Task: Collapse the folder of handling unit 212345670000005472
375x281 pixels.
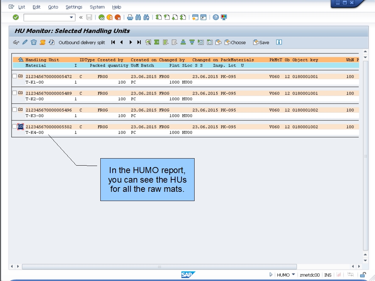Action: click(x=21, y=76)
